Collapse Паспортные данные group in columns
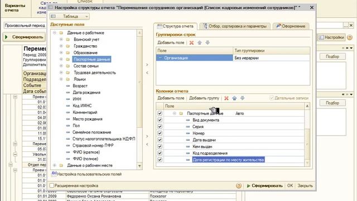Screen dimensions: 357x201 [175, 113]
